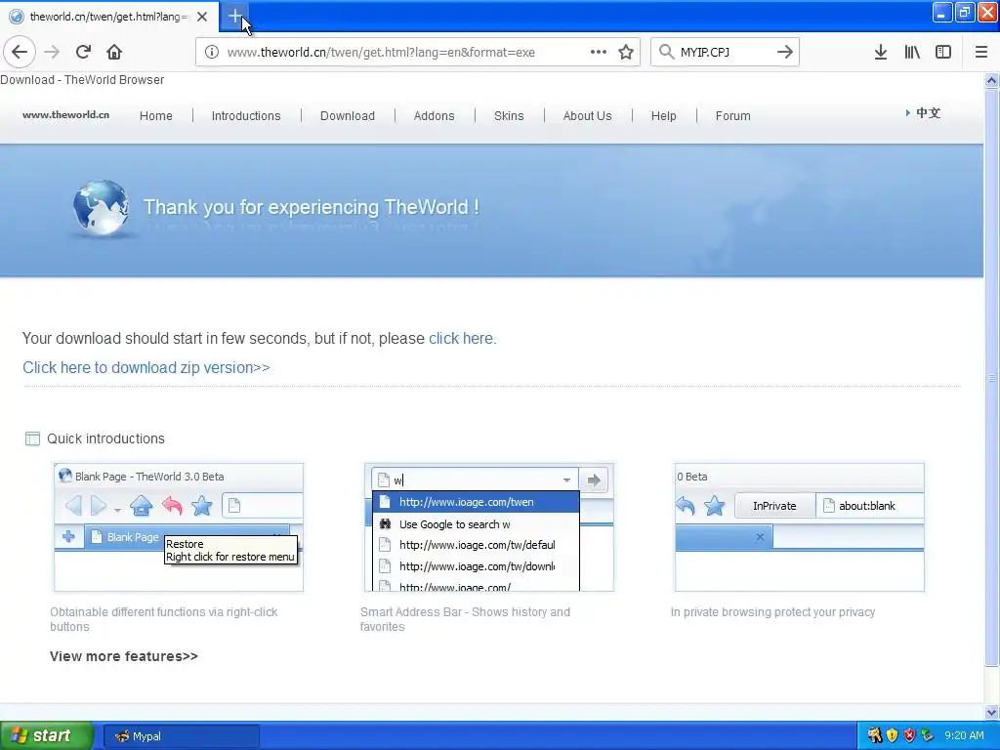
Task: Open 'View more features>>' link
Action: [124, 656]
